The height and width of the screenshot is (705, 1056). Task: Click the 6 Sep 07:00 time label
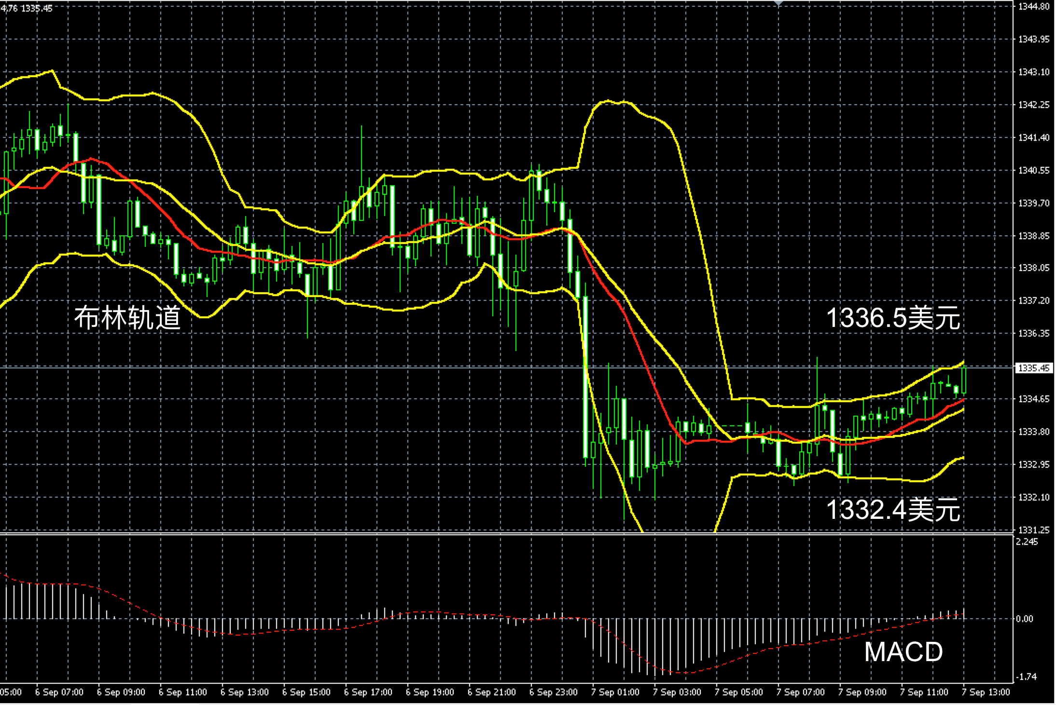pos(59,692)
